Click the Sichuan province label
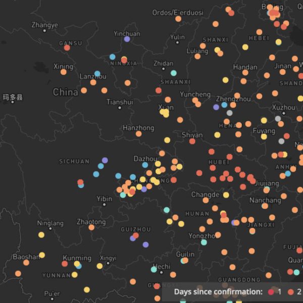This screenshot has height=303, width=303. tap(74, 162)
